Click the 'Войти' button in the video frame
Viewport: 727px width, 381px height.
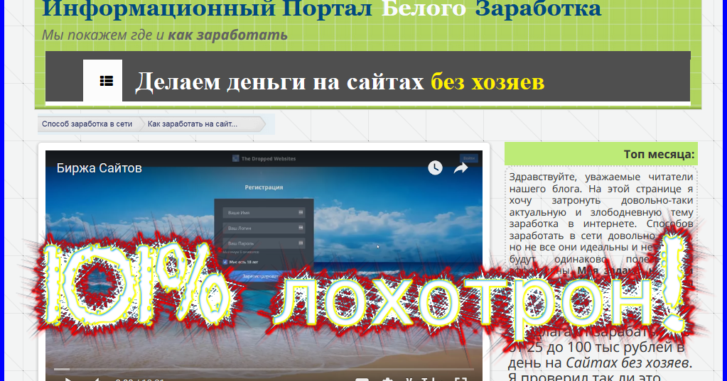pyautogui.click(x=469, y=158)
